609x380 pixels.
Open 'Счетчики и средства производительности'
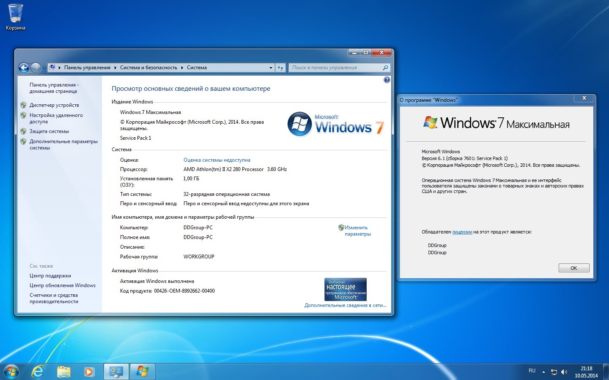tap(54, 298)
